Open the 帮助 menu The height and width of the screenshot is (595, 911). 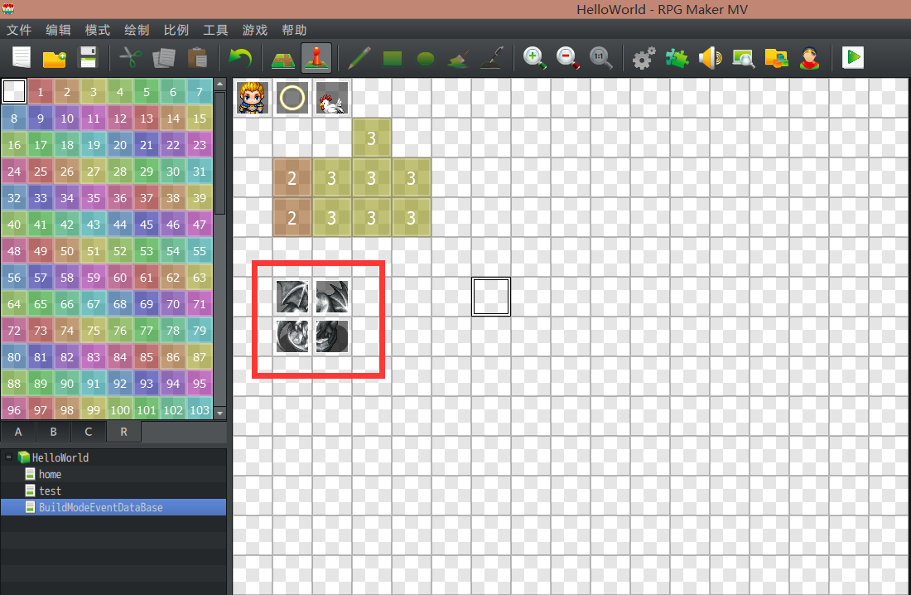(294, 30)
